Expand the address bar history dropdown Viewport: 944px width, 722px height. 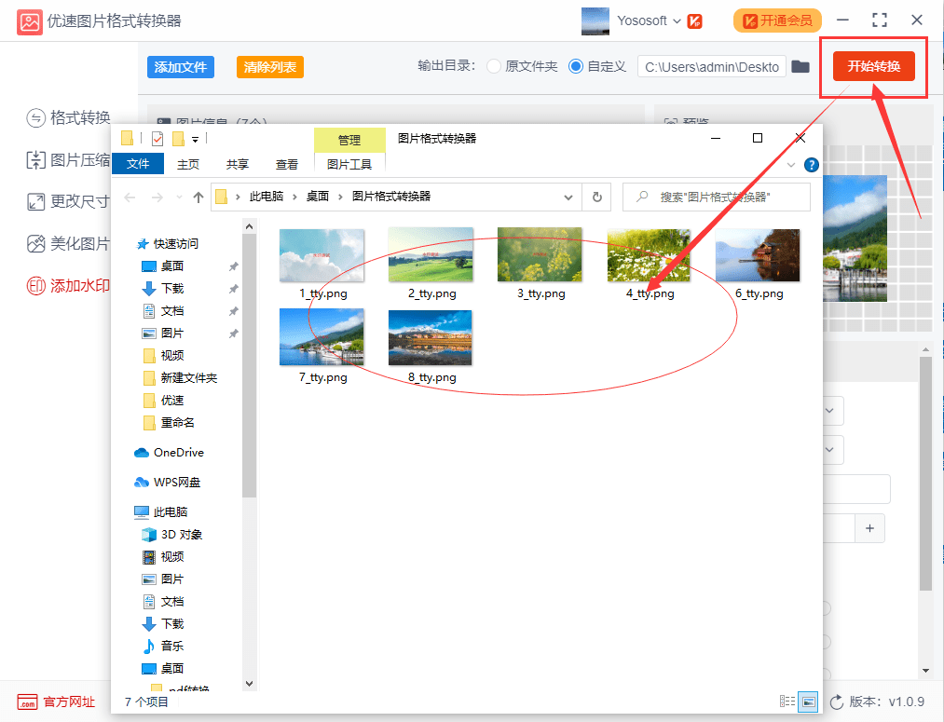(x=569, y=198)
